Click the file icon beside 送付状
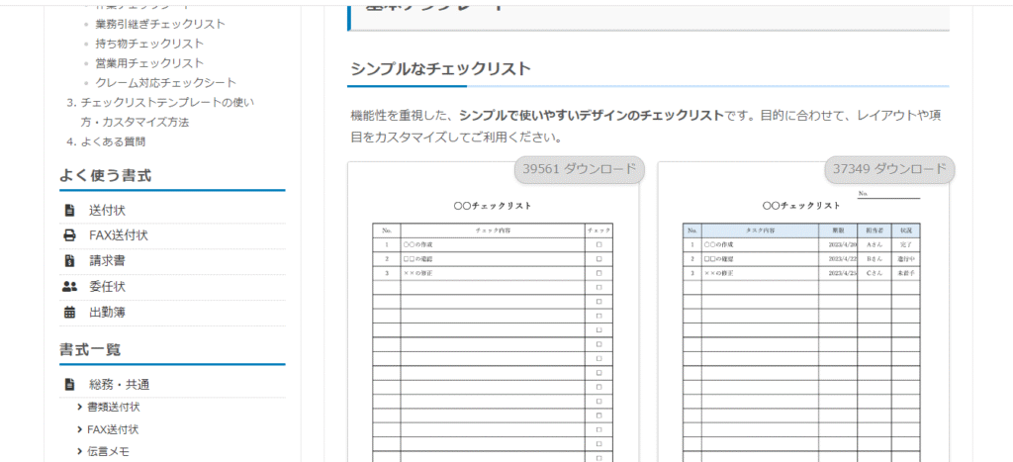Image resolution: width=1013 pixels, height=462 pixels. 69,211
